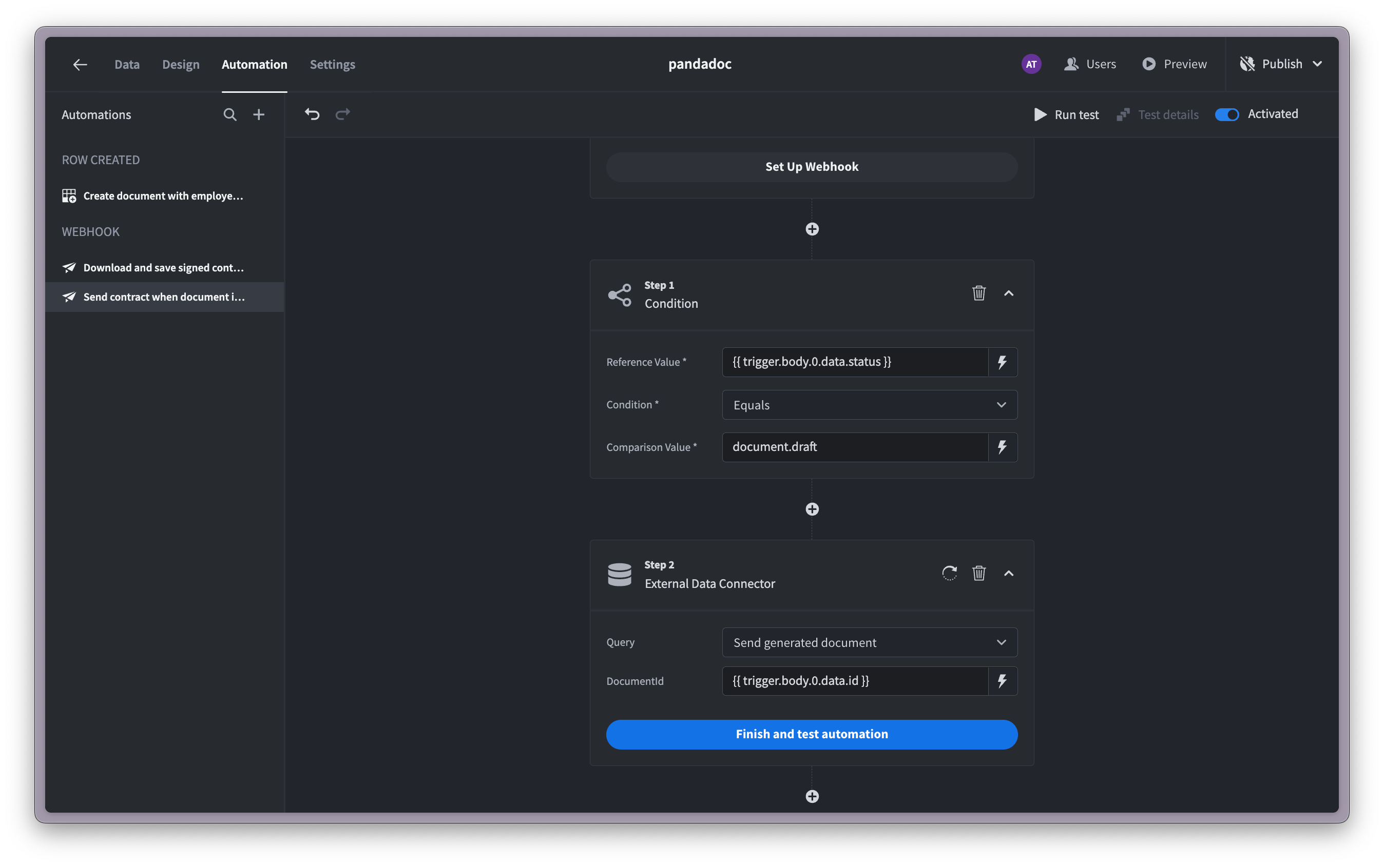Expand the Publish menu
The width and height of the screenshot is (1384, 866).
tap(1318, 64)
